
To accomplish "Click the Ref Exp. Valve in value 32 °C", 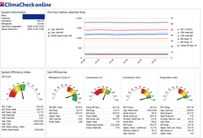I will pyautogui.click(x=154, y=131).
